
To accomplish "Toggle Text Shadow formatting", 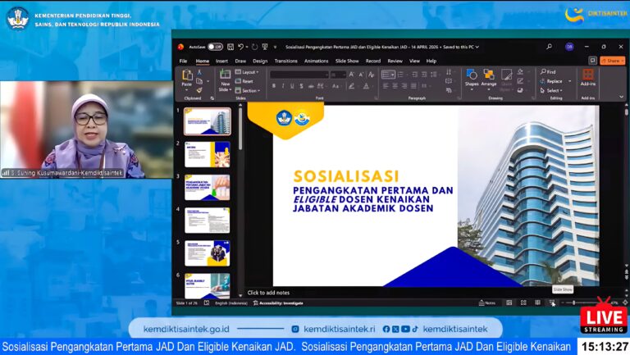I will pyautogui.click(x=301, y=86).
